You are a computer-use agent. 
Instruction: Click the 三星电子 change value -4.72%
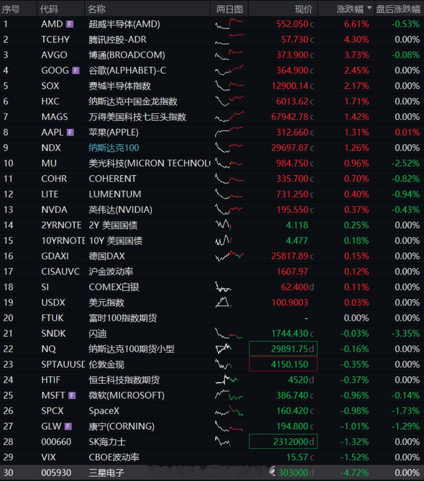(x=355, y=473)
